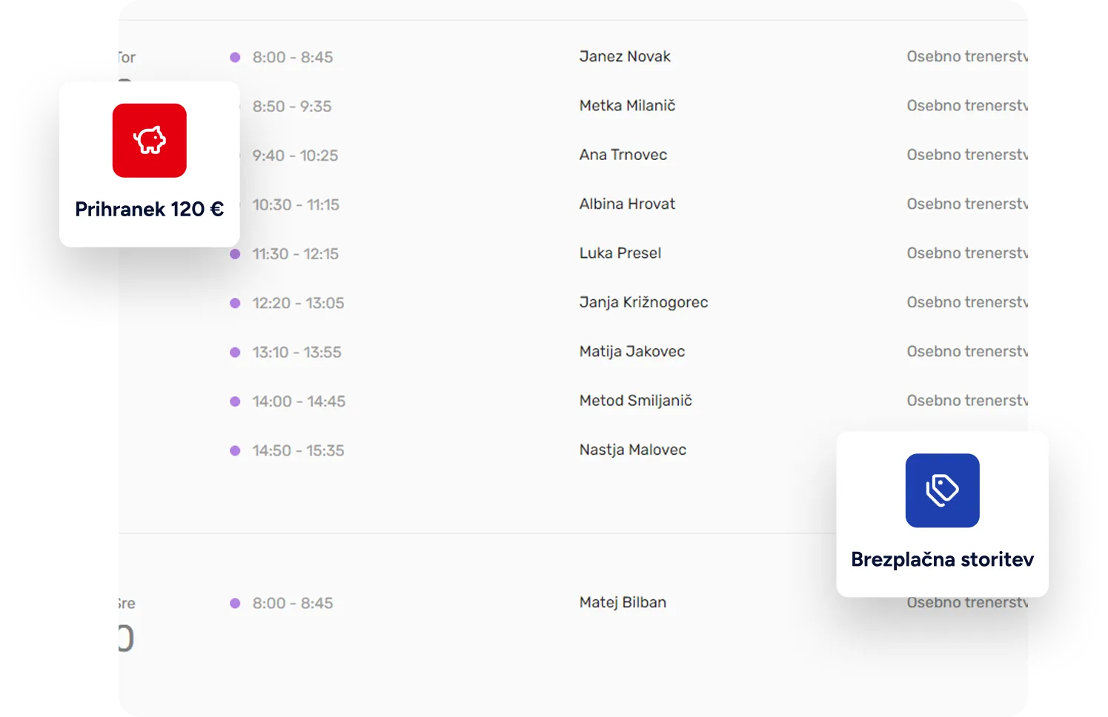The height and width of the screenshot is (717, 1108).
Task: Click the Osebno trenerstvo service in Metod Smiljanič's row
Action: click(967, 401)
